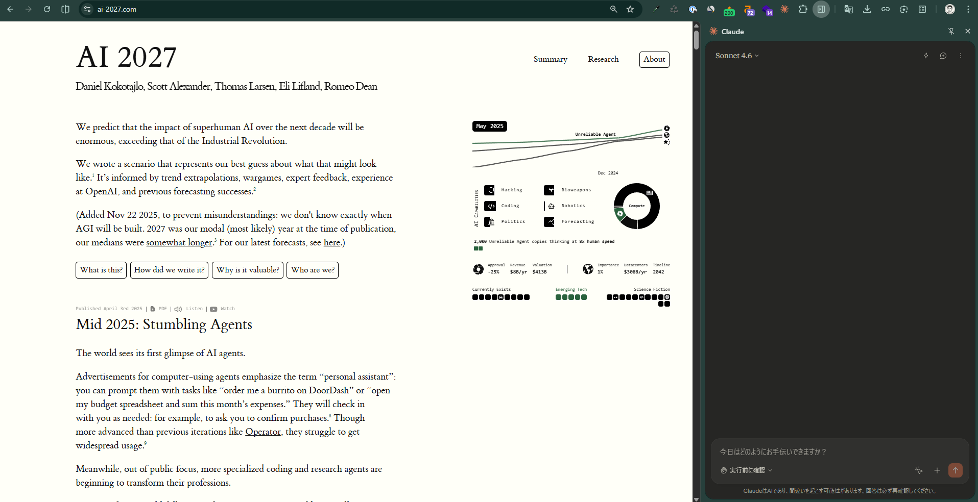This screenshot has width=978, height=502.
Task: Bookmark this page with the star icon
Action: click(x=630, y=9)
